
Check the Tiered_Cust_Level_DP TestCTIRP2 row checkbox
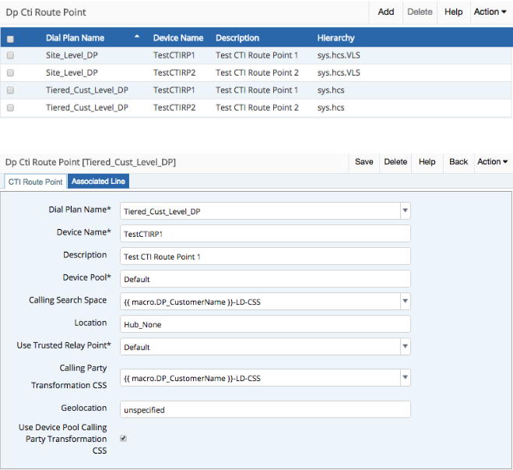point(10,108)
